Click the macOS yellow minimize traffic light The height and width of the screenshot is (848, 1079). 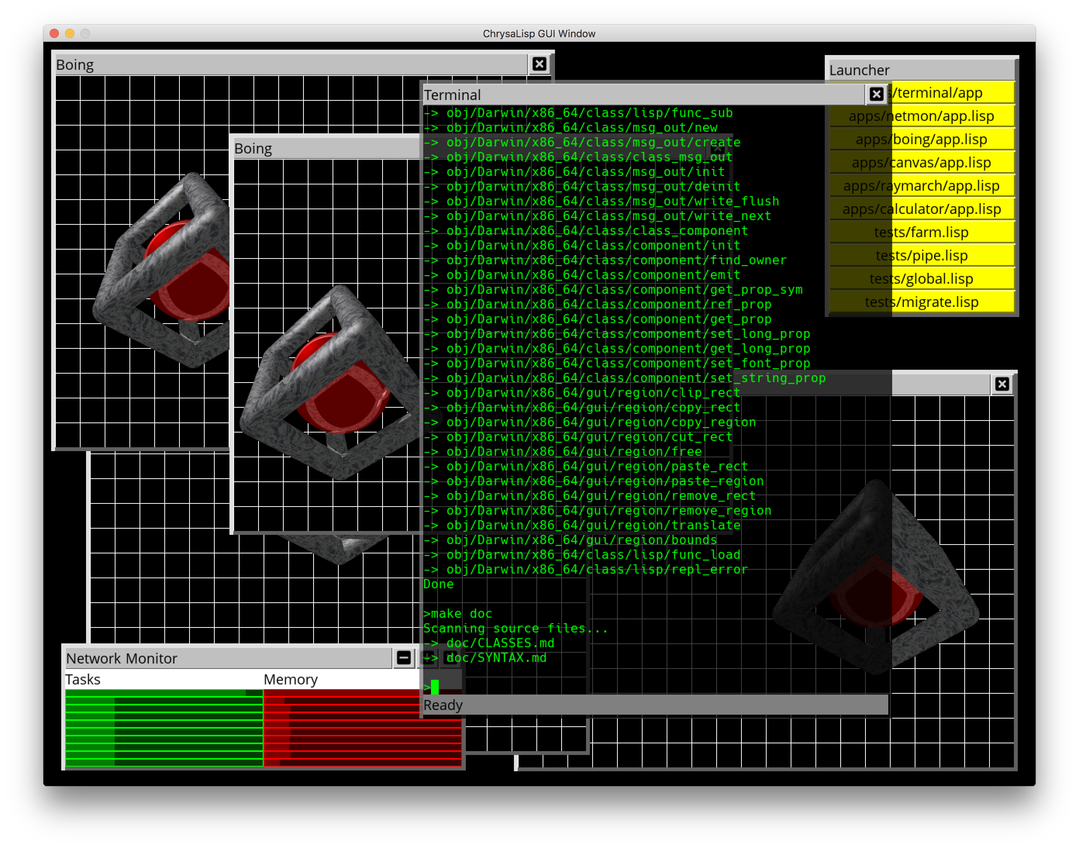click(x=70, y=33)
